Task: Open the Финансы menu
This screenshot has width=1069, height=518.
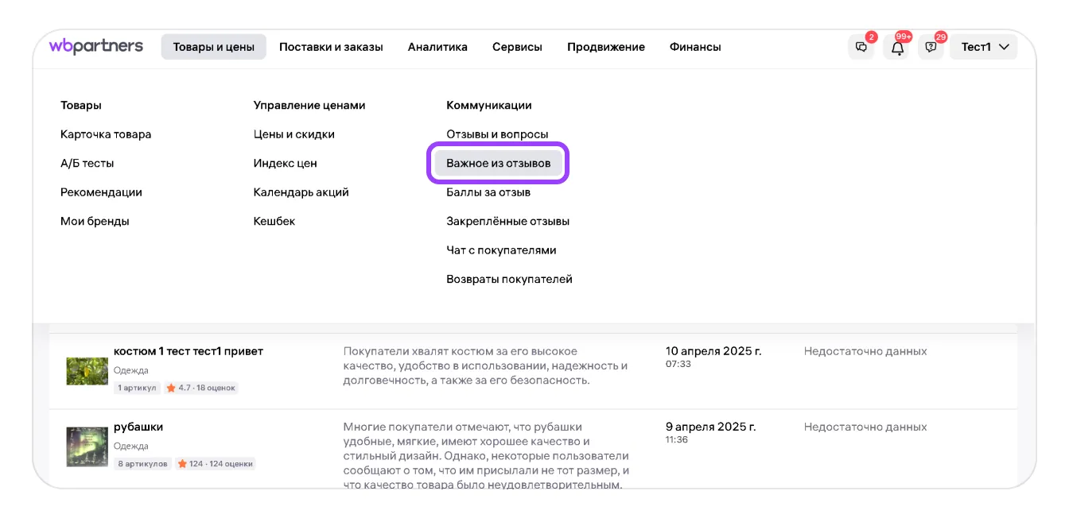Action: [x=695, y=47]
